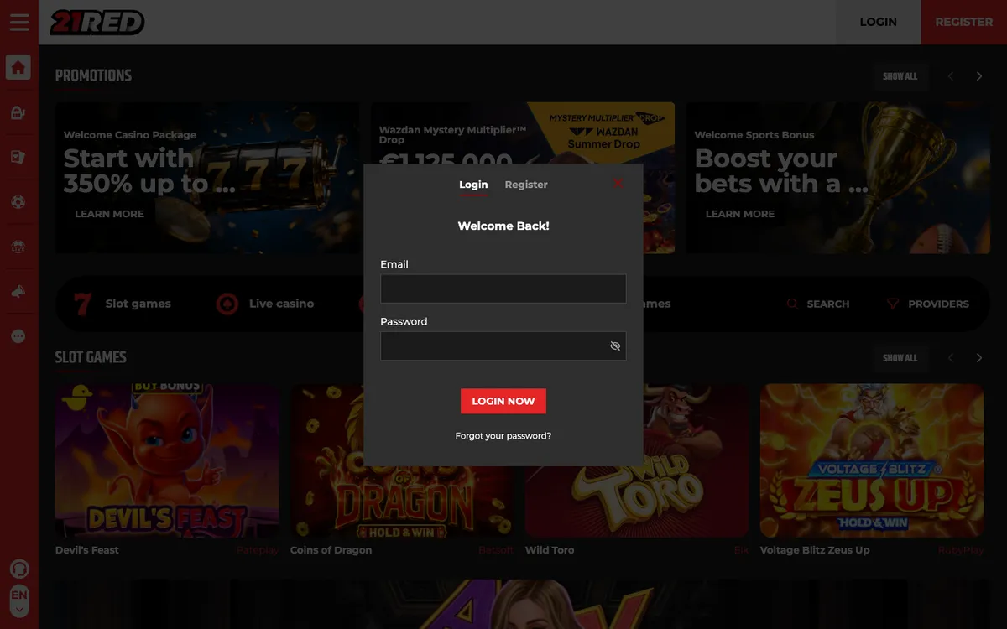Click the Email input field
This screenshot has height=629, width=1007.
[x=503, y=289]
